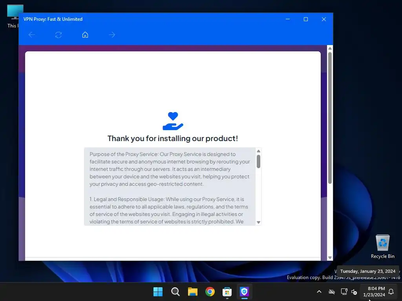Show hidden system tray icons
Screen dimensions: 402x301
[x=319, y=292]
